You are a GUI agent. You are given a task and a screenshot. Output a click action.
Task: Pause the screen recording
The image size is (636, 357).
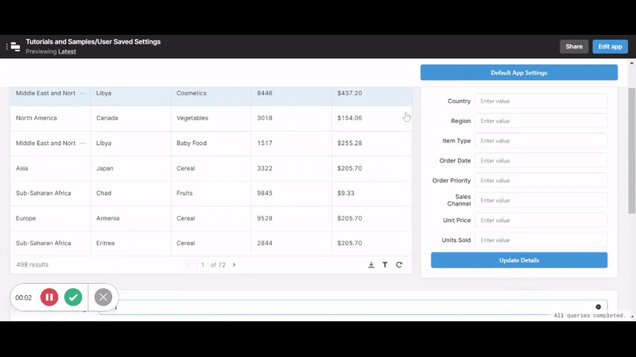(x=49, y=297)
